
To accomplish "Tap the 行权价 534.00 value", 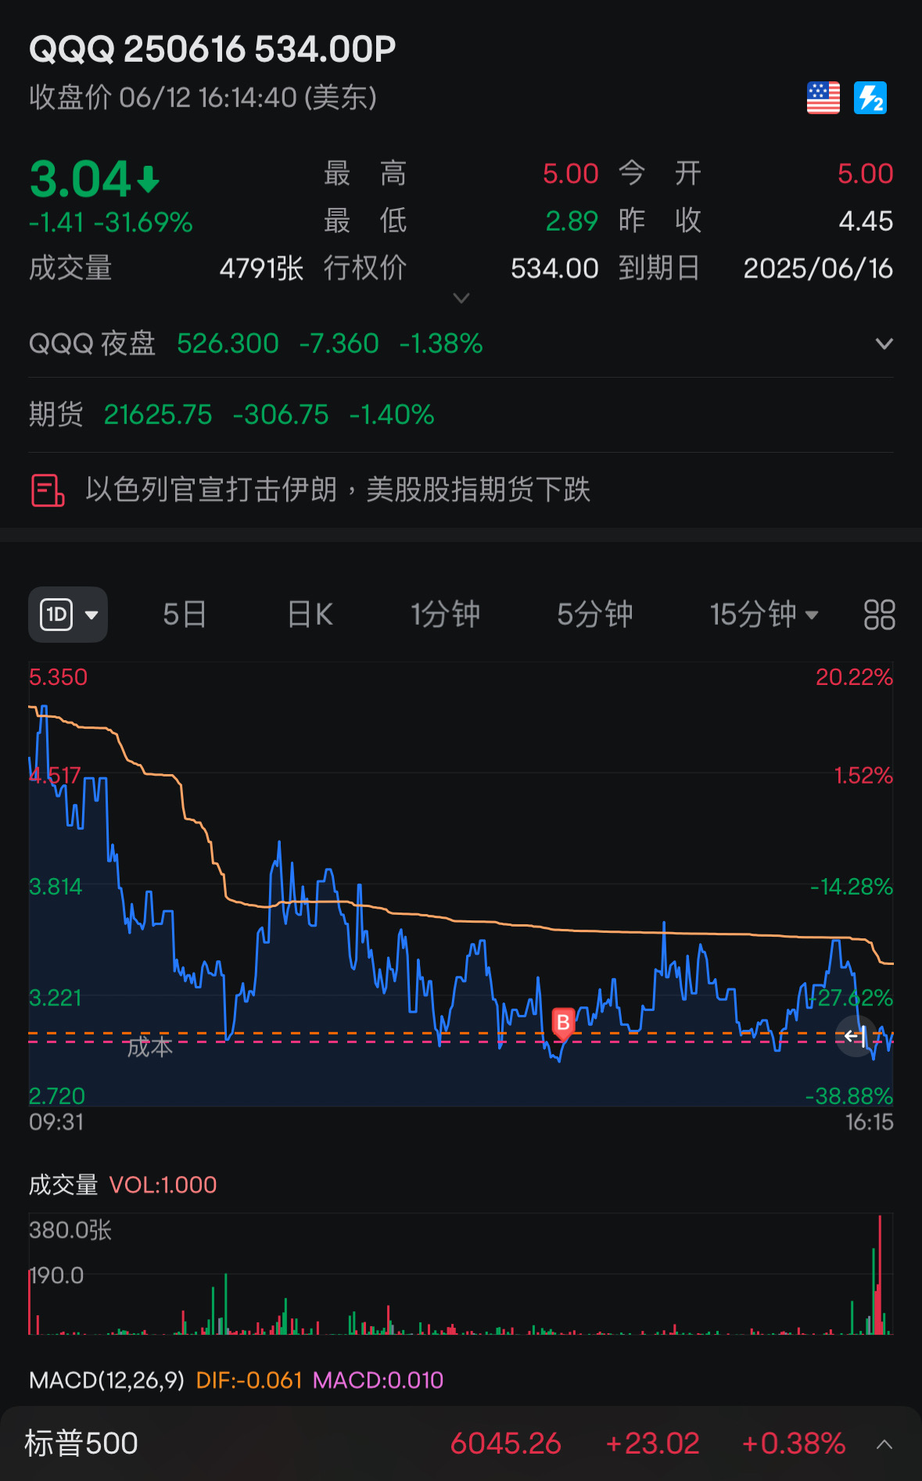I will tap(554, 268).
